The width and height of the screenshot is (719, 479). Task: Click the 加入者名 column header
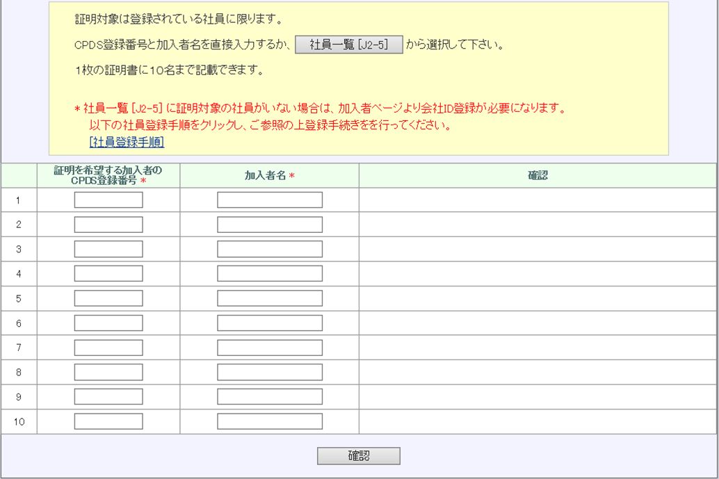(269, 175)
